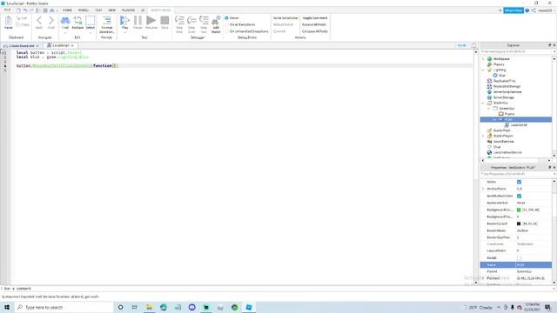Toggle the Modal property checkbox
The width and height of the screenshot is (557, 313).
click(519, 258)
